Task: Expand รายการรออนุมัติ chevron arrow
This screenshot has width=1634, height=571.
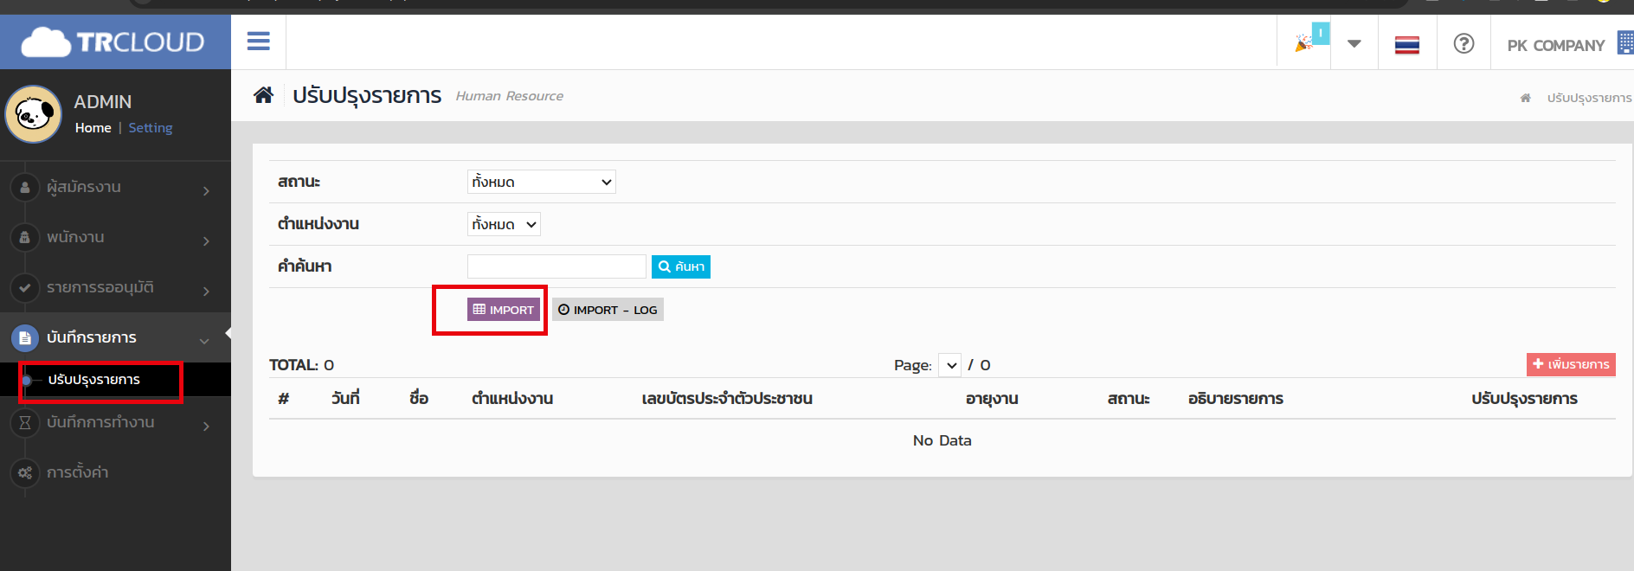Action: click(206, 291)
